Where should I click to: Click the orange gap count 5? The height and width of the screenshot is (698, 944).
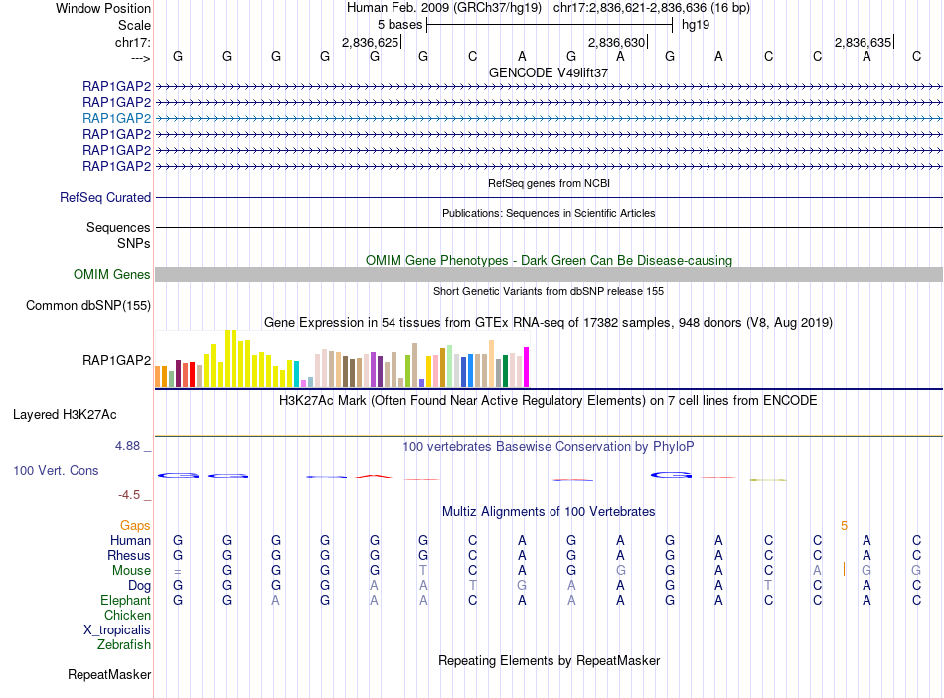(x=844, y=526)
